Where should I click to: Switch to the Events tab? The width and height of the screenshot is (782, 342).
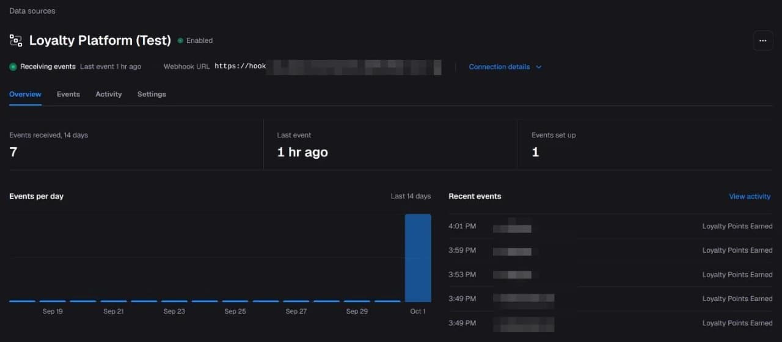pyautogui.click(x=68, y=94)
